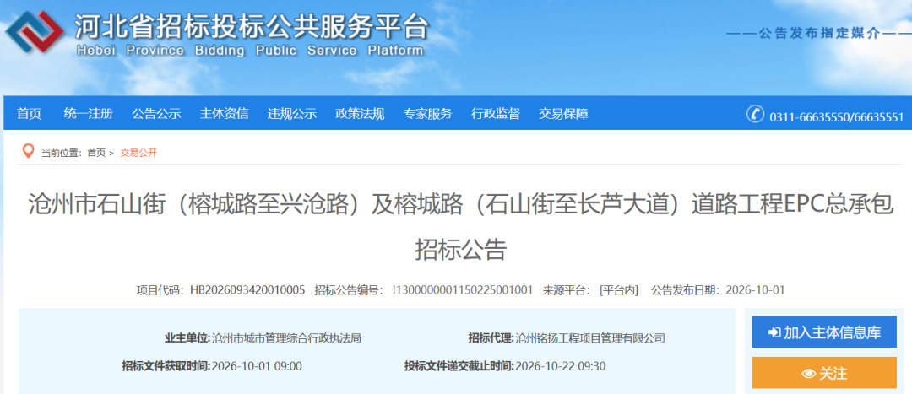The width and height of the screenshot is (912, 394).
Task: Open 政策法规 menu item
Action: click(x=360, y=114)
